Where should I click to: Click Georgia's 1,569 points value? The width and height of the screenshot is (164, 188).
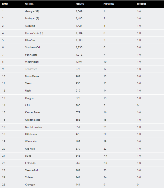click(x=79, y=11)
